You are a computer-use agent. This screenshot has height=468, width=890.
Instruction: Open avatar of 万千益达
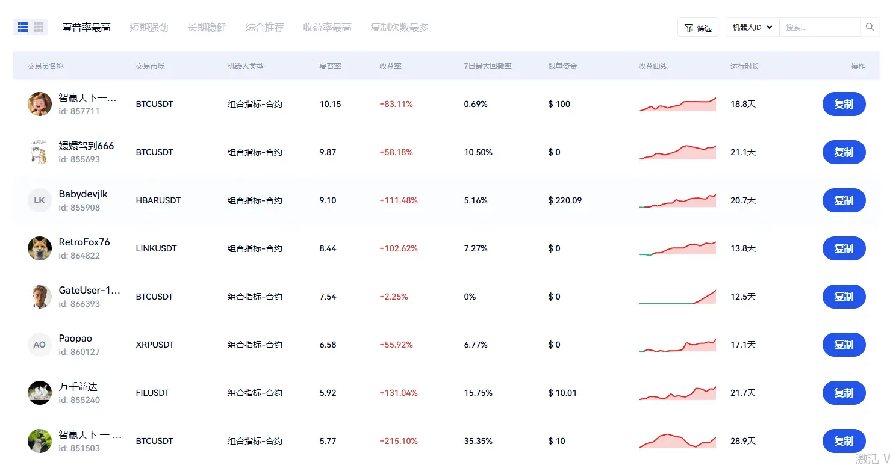(x=40, y=393)
